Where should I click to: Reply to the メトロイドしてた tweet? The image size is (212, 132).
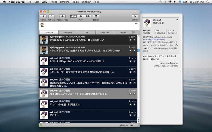click(134, 51)
